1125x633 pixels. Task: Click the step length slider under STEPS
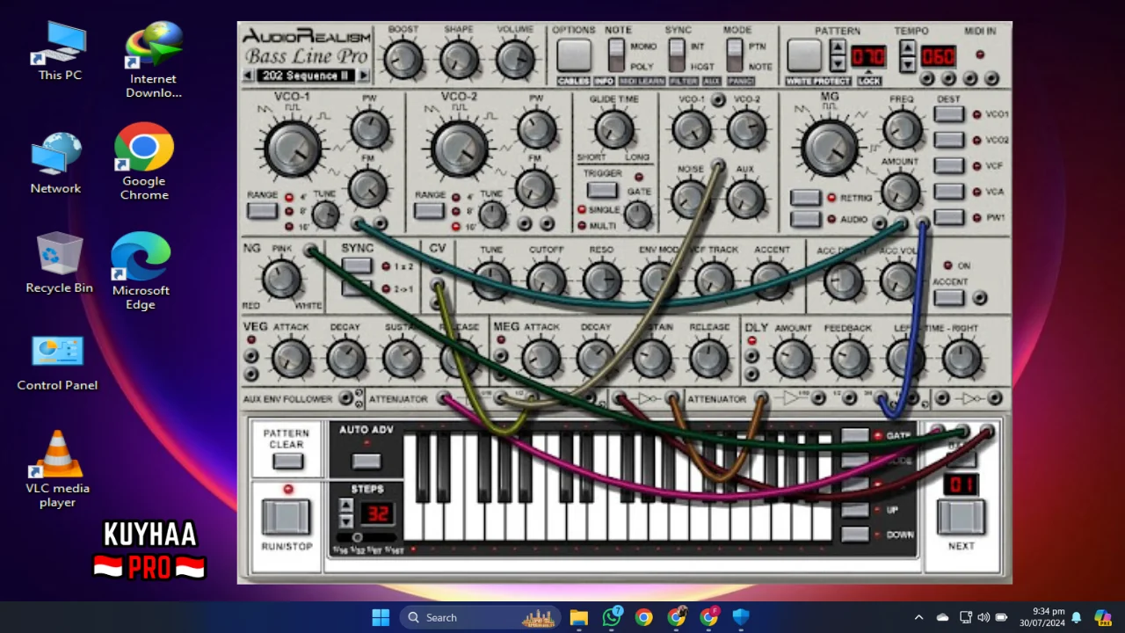click(366, 537)
